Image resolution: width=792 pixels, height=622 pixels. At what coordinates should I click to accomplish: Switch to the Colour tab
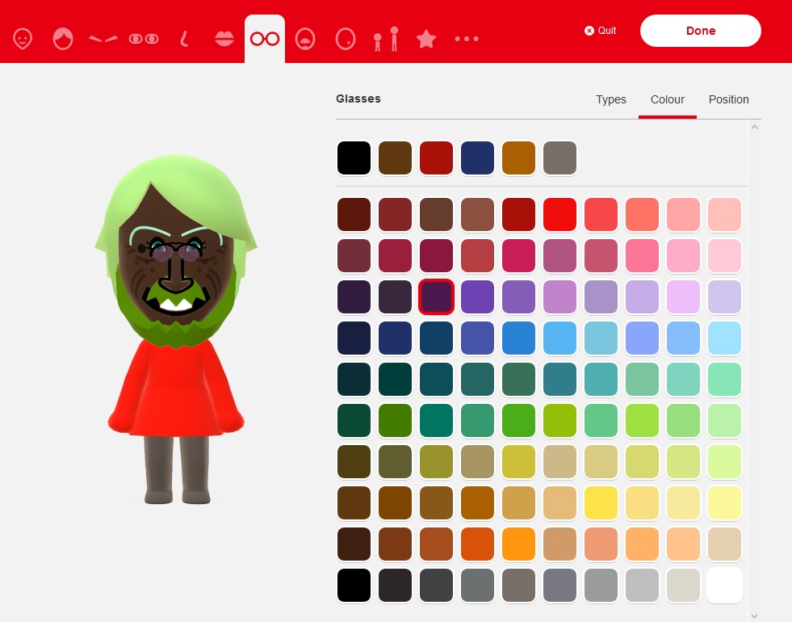(667, 99)
